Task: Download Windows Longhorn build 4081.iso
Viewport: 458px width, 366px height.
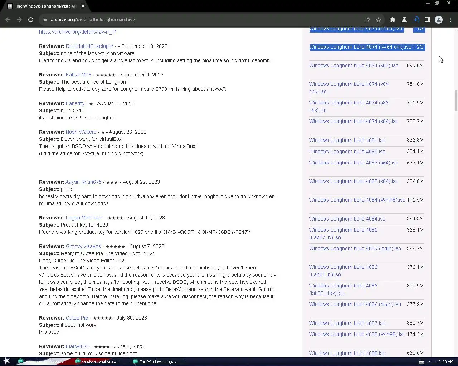Action: point(347,140)
